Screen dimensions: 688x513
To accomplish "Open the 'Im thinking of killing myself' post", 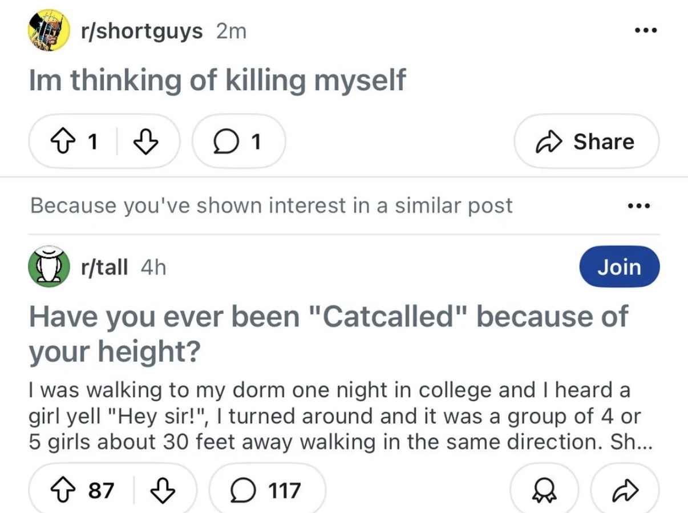I will (x=217, y=80).
